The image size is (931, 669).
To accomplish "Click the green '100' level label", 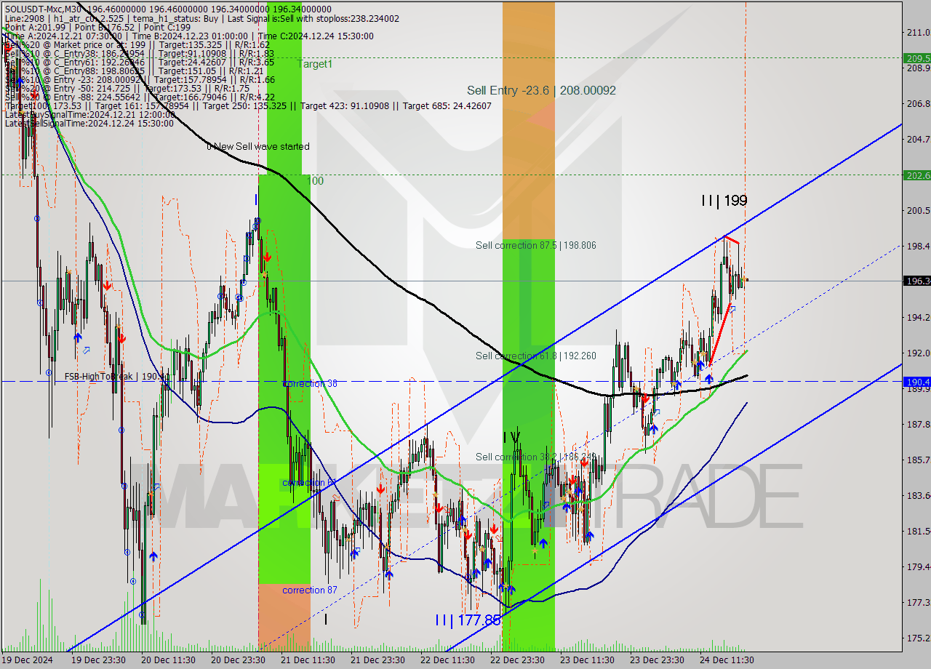I will (315, 180).
